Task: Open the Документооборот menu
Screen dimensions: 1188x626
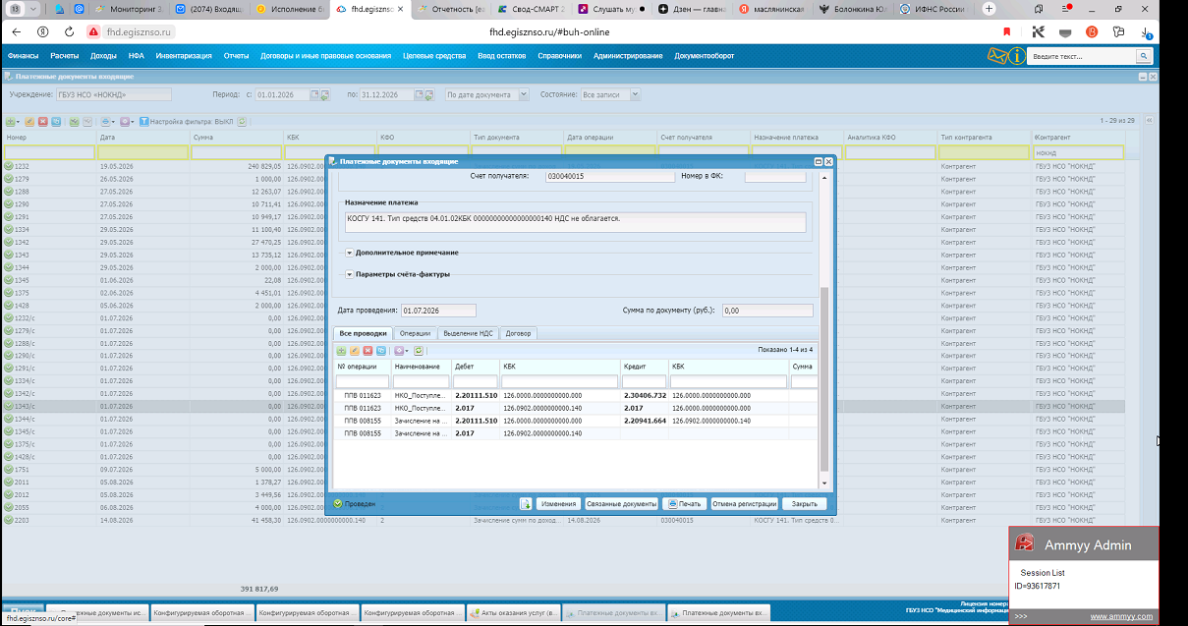Action: click(704, 56)
